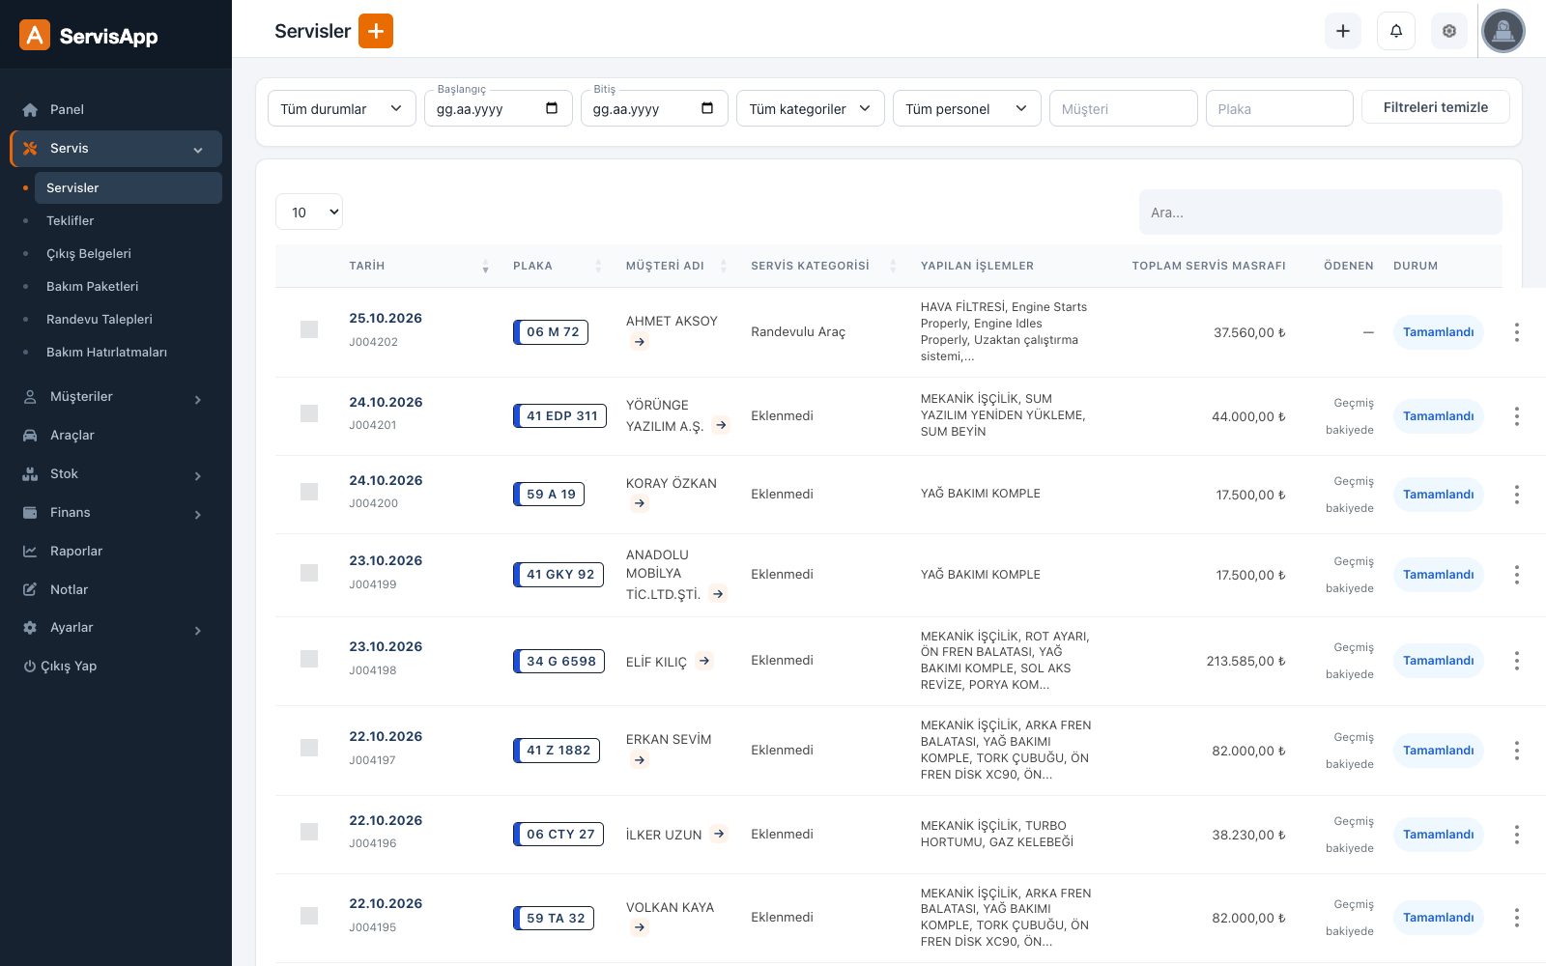Select checkbox for service J004200
This screenshot has height=966, width=1546.
[x=309, y=492]
